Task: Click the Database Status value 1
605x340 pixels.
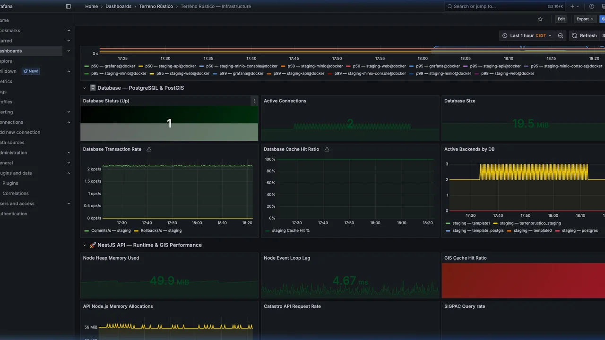Action: pyautogui.click(x=169, y=124)
